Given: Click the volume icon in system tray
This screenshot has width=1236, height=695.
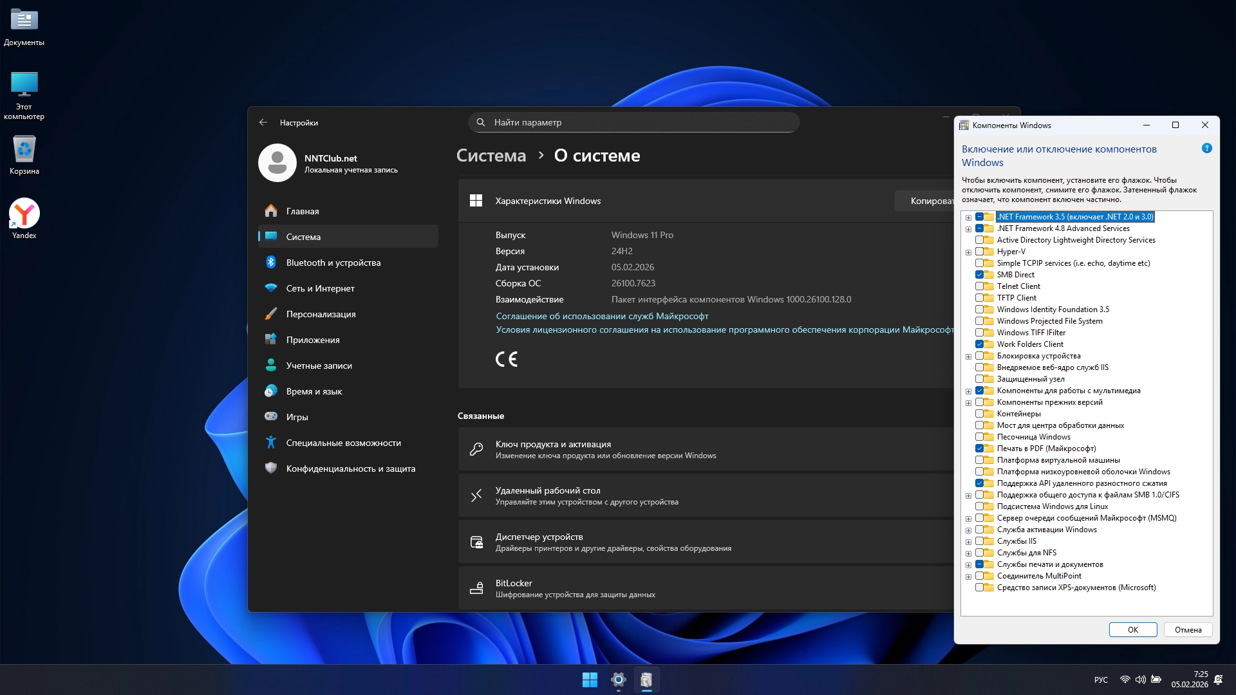Looking at the screenshot, I should (x=1140, y=680).
